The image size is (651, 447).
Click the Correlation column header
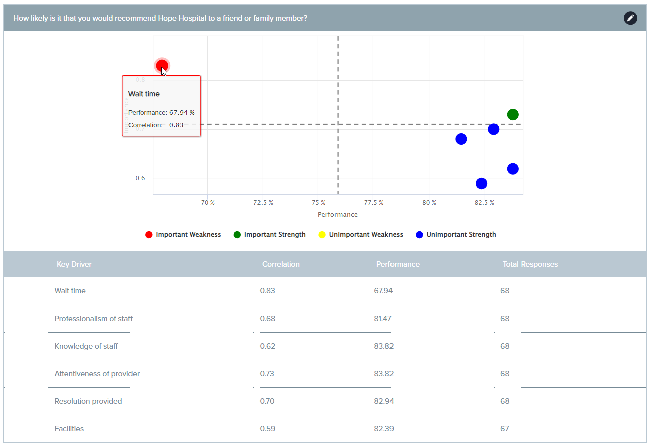[281, 264]
